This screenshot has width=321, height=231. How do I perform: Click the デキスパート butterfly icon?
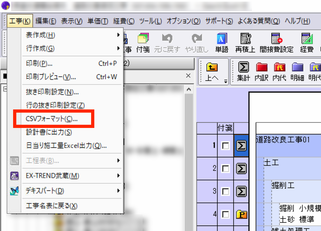coord(14,191)
